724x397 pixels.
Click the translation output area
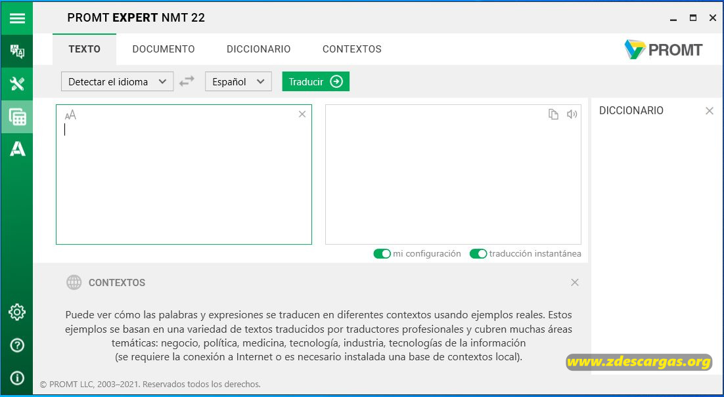tap(453, 175)
